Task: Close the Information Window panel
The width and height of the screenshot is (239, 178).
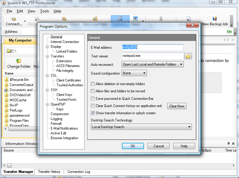Action: 233,143
